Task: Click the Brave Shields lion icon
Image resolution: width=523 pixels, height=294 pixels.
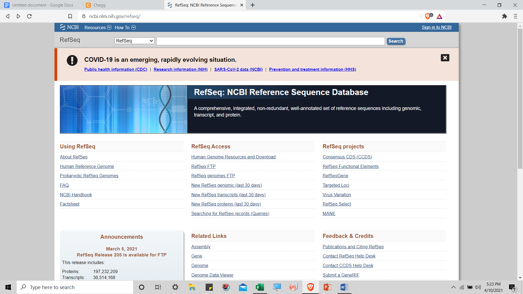Action: [x=428, y=16]
